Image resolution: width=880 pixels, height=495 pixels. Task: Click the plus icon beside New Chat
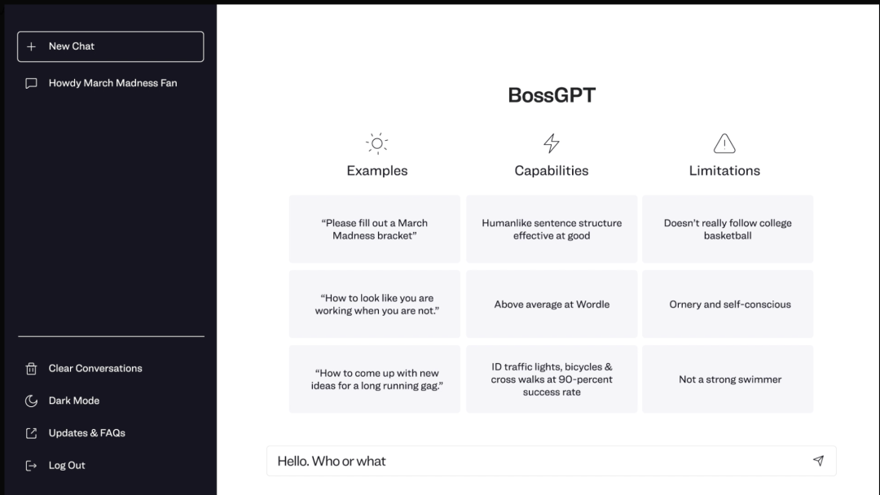pos(32,46)
